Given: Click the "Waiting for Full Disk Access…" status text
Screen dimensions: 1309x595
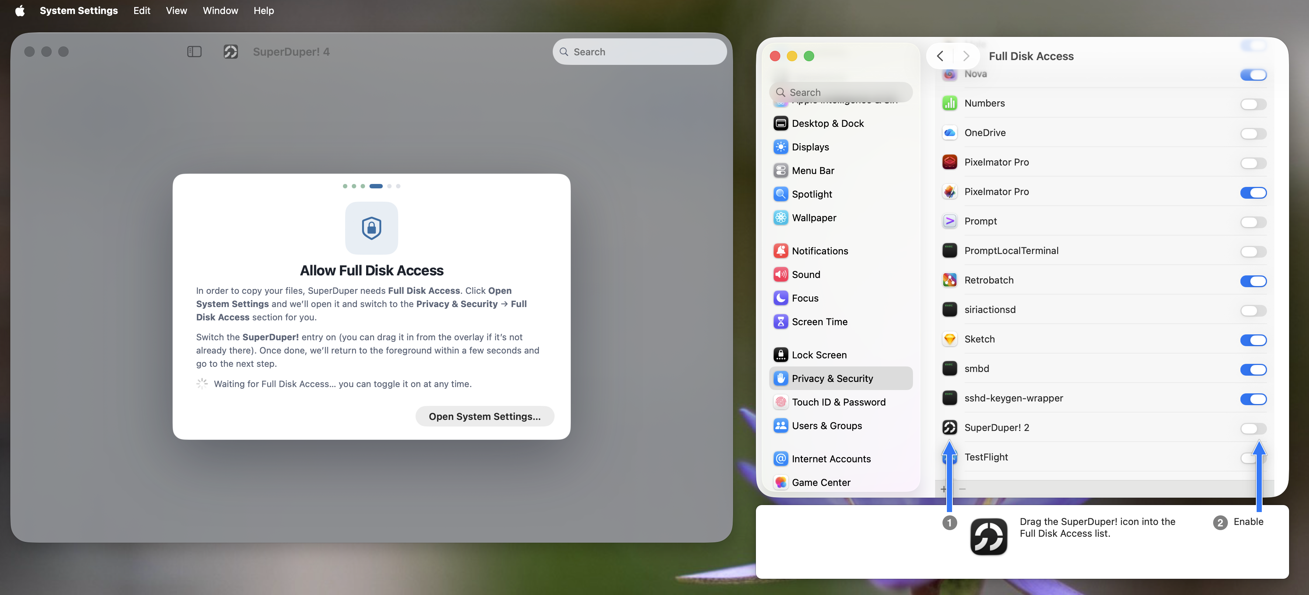Looking at the screenshot, I should [343, 384].
